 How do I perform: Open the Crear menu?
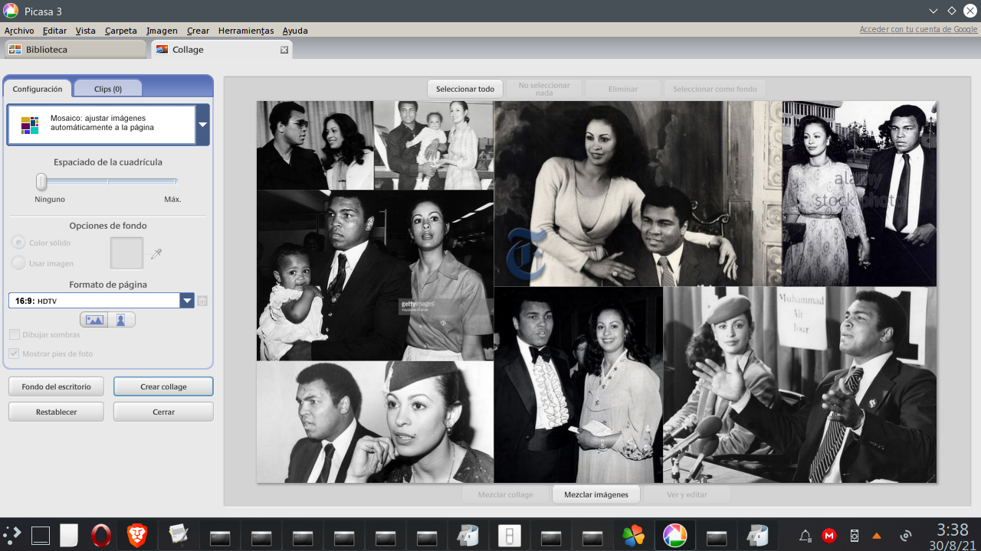click(x=198, y=31)
